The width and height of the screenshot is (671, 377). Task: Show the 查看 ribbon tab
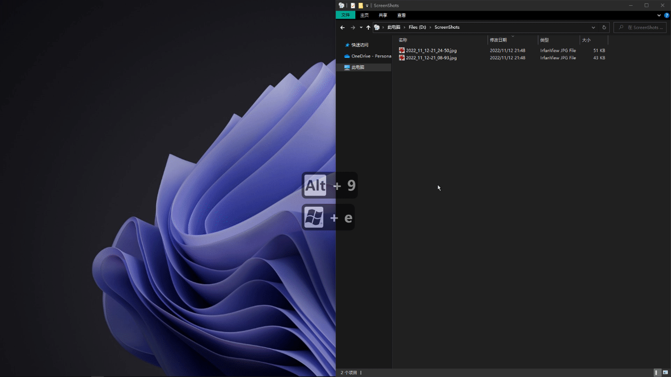(x=401, y=15)
